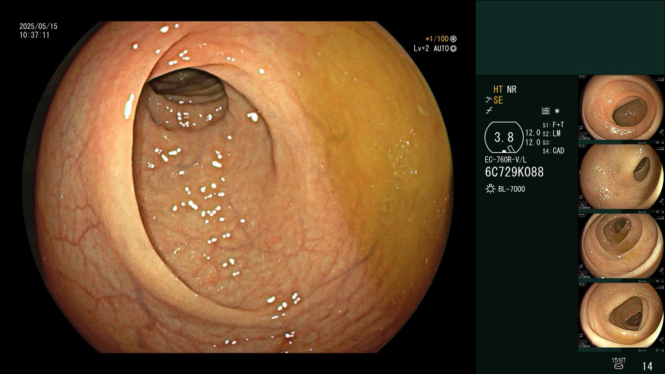This screenshot has width=665, height=374.
Task: Click the empty S3: switch assignment
Action: (547, 143)
